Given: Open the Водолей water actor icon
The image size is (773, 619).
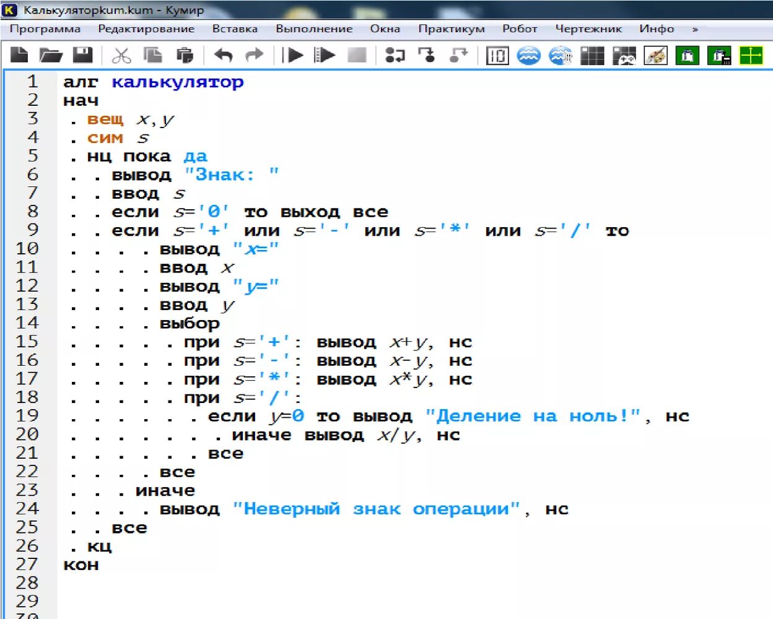Looking at the screenshot, I should point(528,56).
